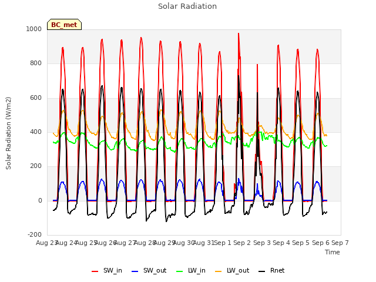
Task: Click the orange LW_out legend swatch
Action: (218, 271)
